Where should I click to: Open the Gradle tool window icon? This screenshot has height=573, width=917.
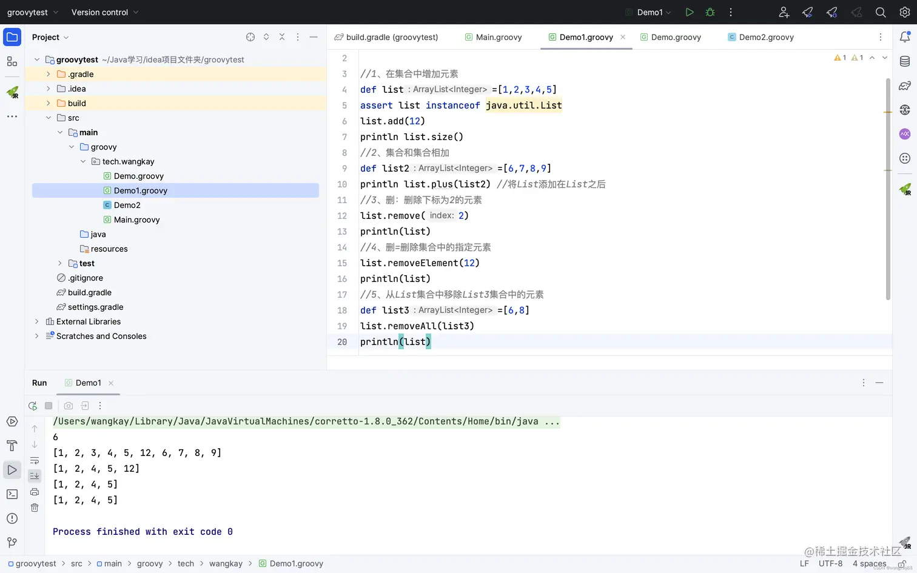pyautogui.click(x=905, y=85)
